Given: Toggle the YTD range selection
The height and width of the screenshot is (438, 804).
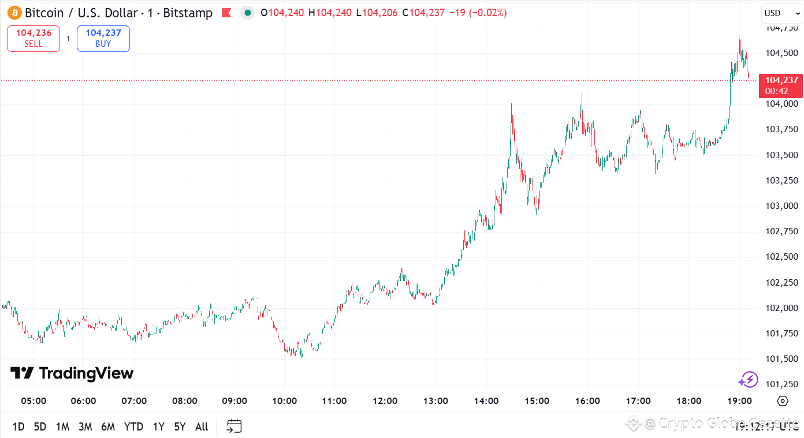Looking at the screenshot, I should [133, 426].
